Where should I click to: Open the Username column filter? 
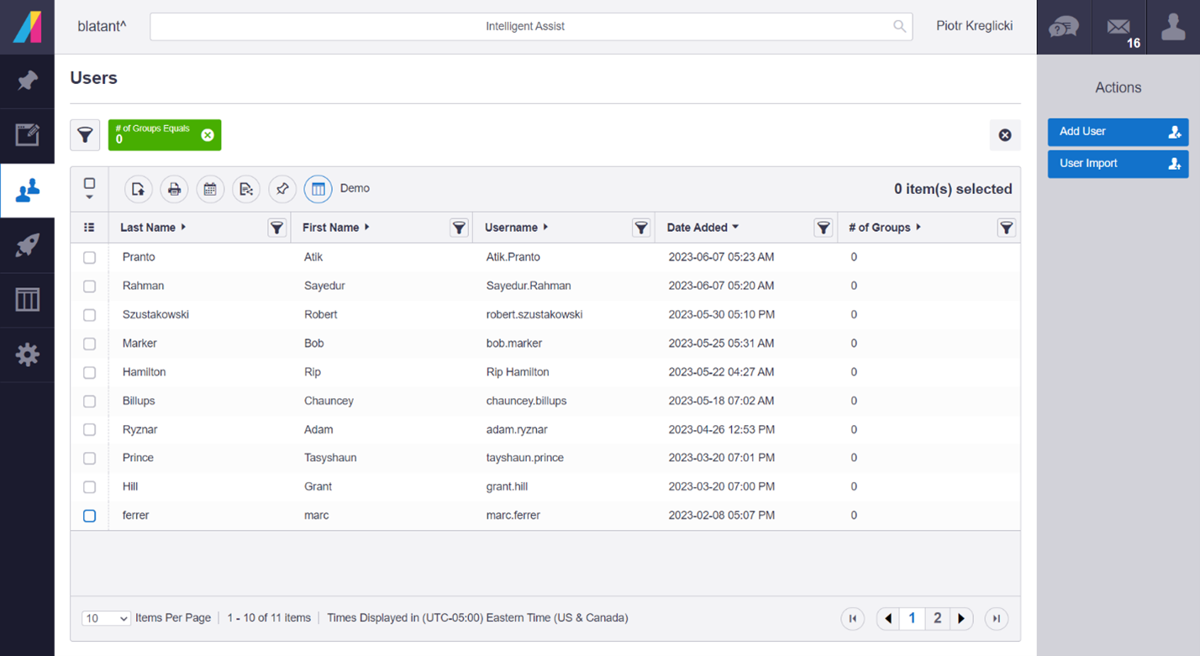(x=641, y=228)
